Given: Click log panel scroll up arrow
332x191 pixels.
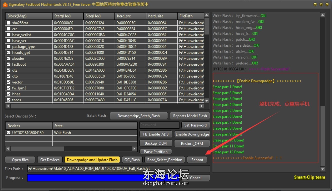Looking at the screenshot, I should coord(323,15).
